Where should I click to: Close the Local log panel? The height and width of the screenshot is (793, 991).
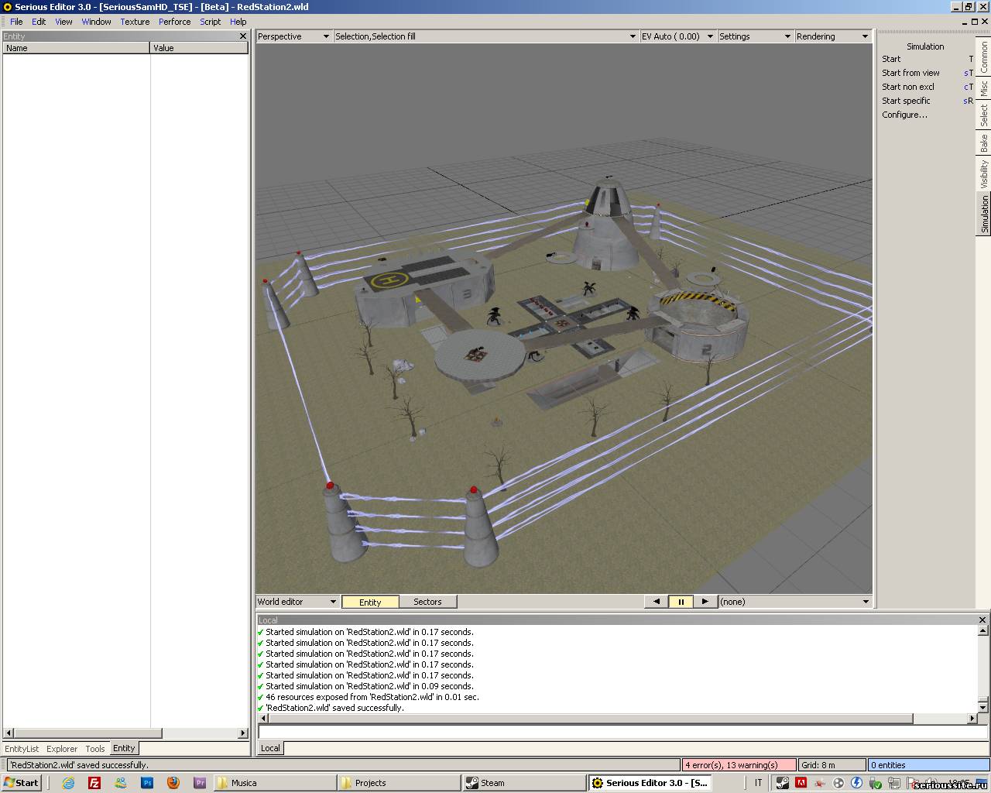click(x=982, y=620)
